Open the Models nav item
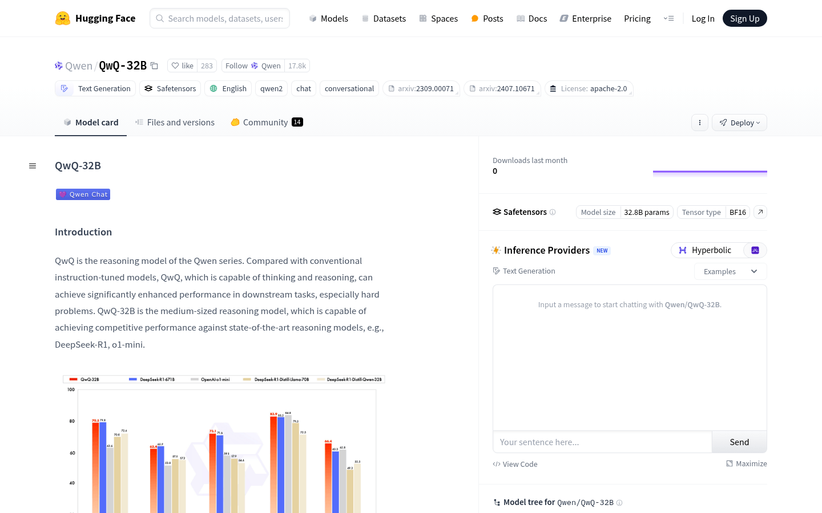This screenshot has height=513, width=822. (329, 18)
